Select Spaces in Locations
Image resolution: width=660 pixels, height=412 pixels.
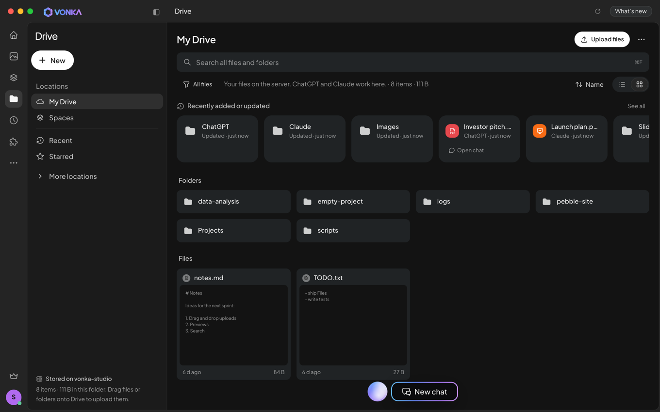[97, 118]
